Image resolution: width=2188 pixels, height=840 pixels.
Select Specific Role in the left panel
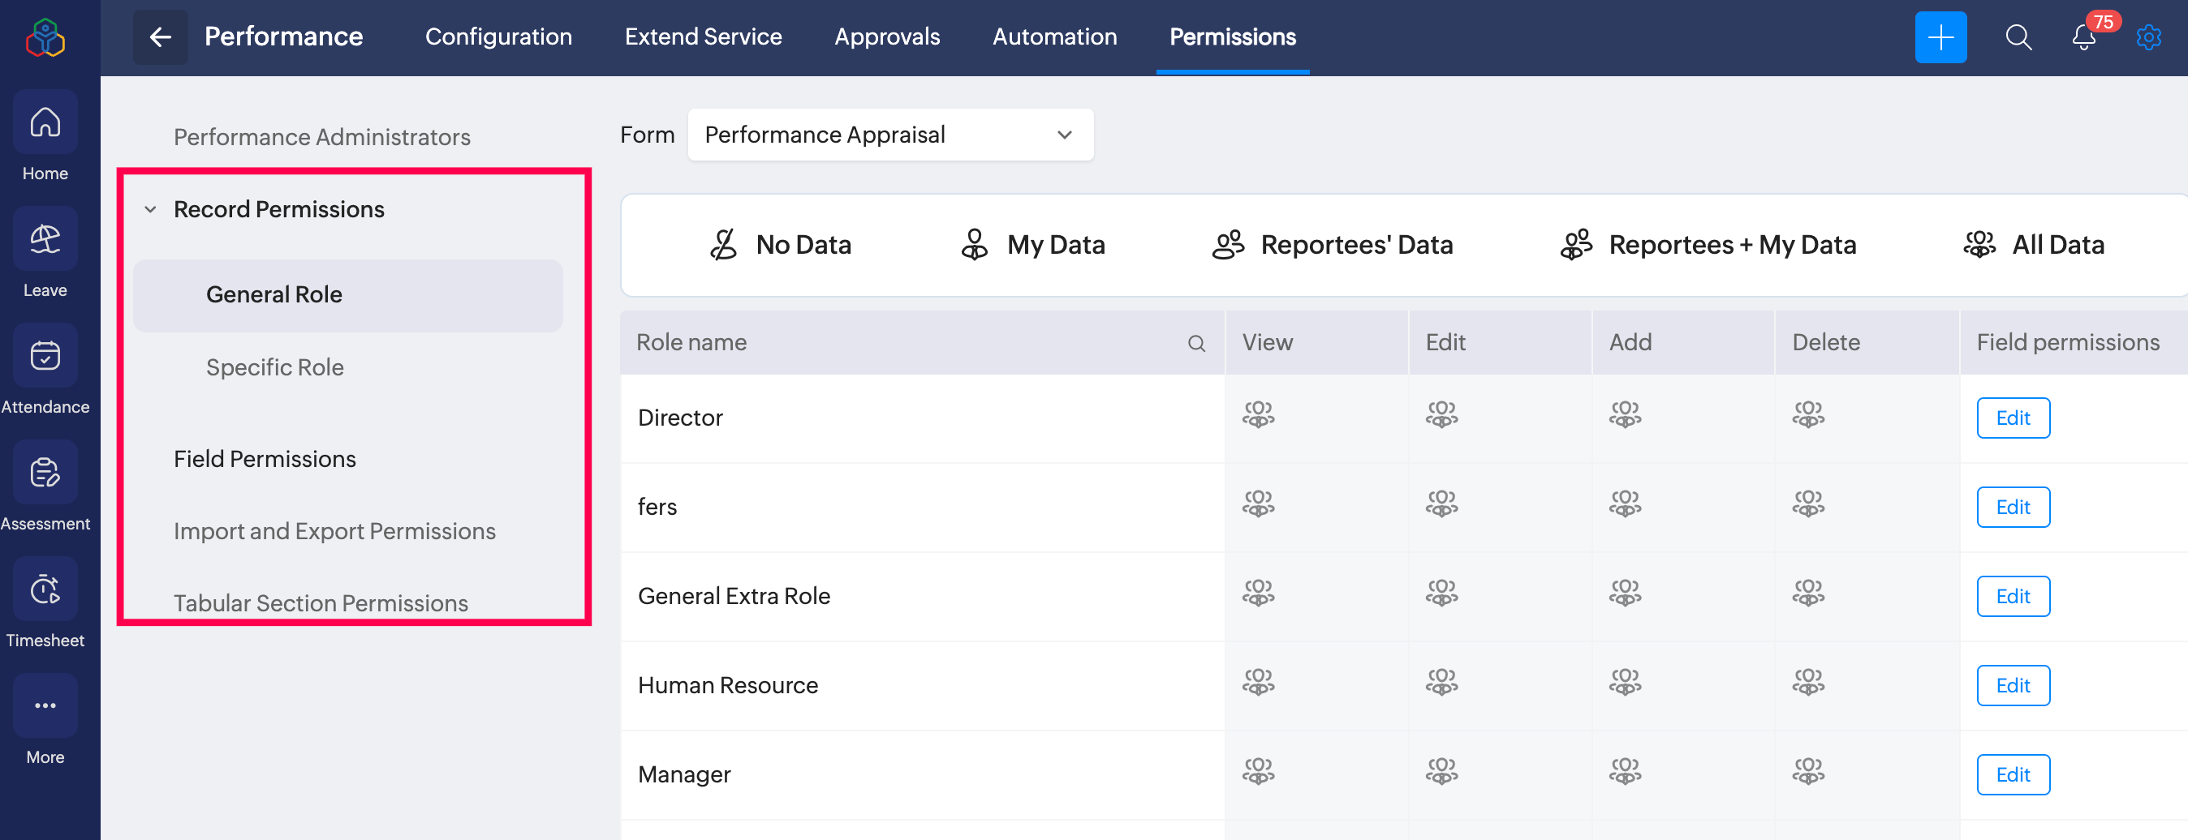click(274, 367)
